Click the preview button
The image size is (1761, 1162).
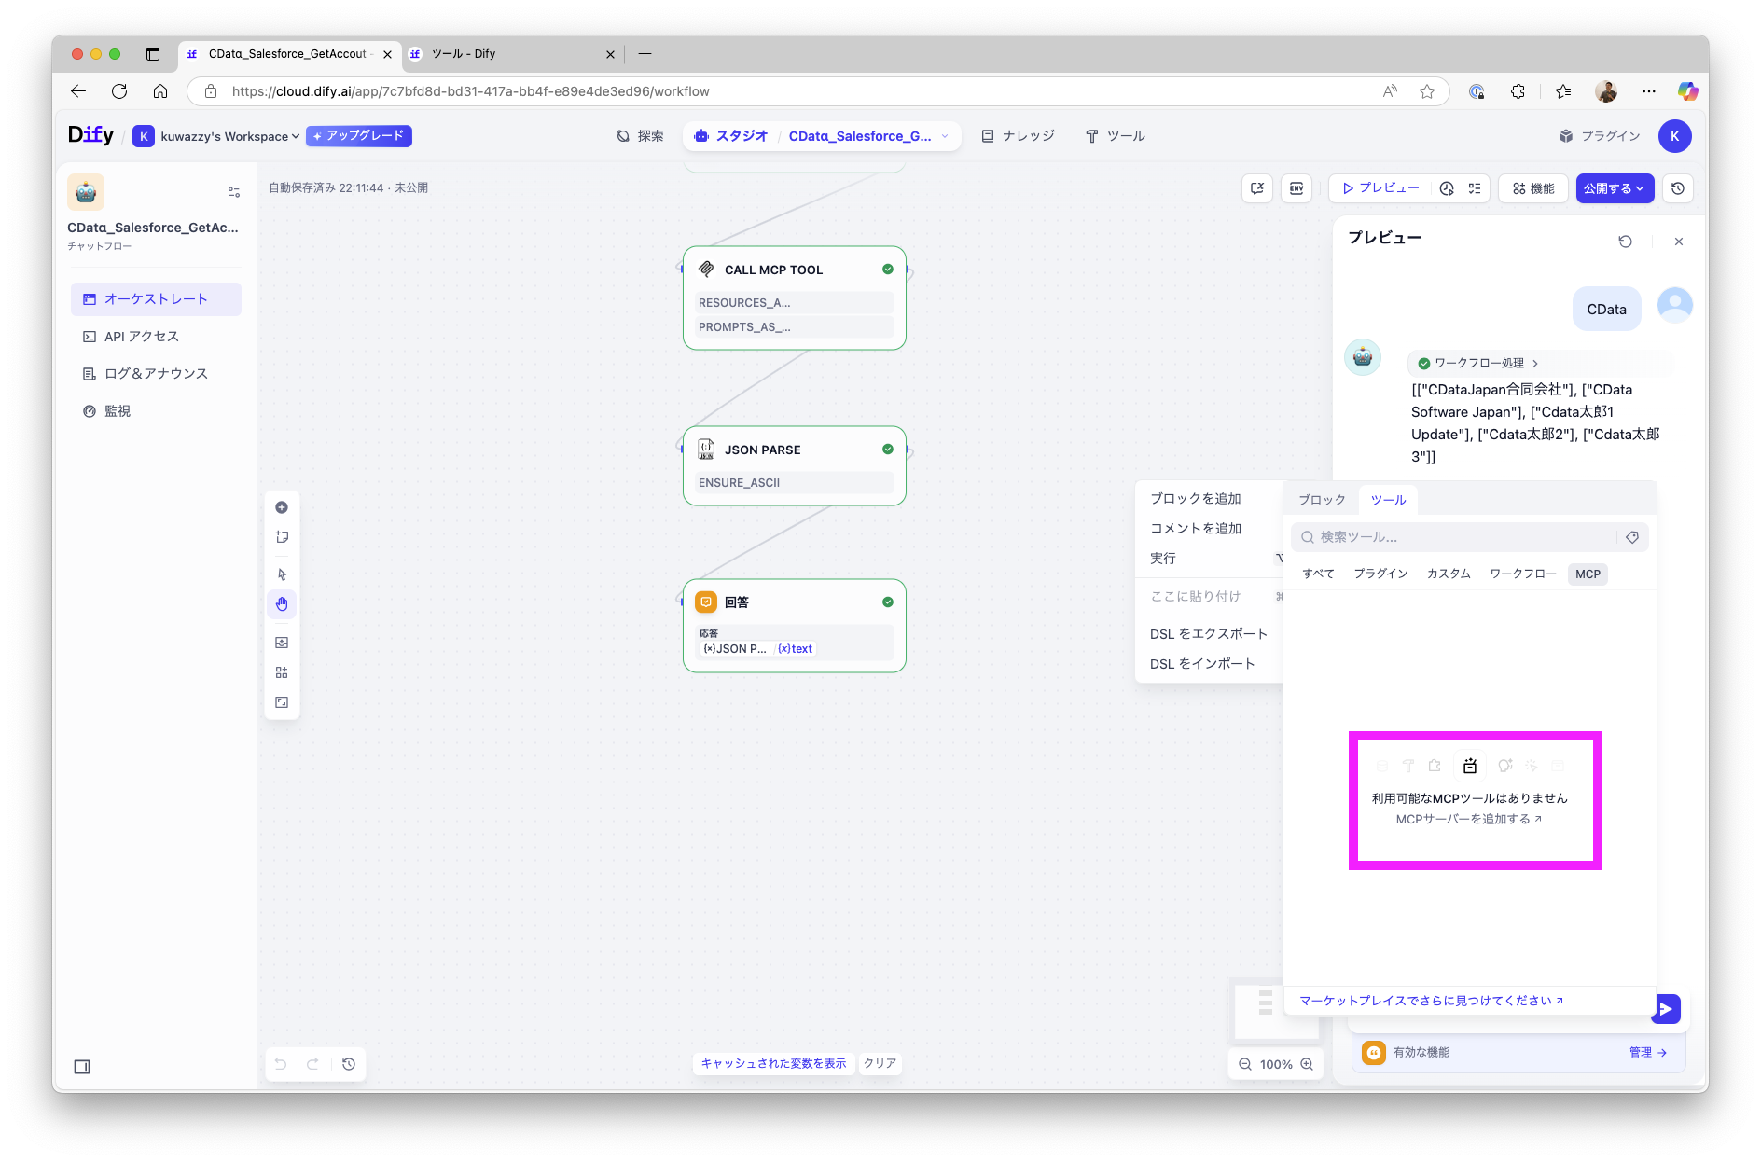1380,188
